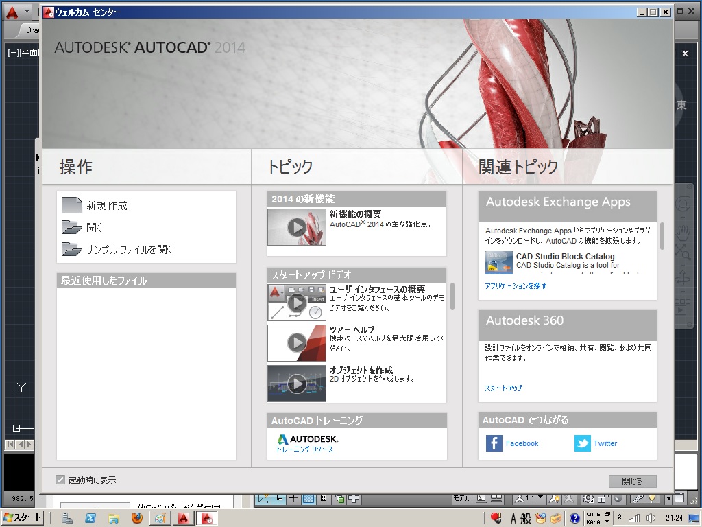Click the Exchange Apps panel scrollbar
Image resolution: width=702 pixels, height=527 pixels.
[x=662, y=236]
